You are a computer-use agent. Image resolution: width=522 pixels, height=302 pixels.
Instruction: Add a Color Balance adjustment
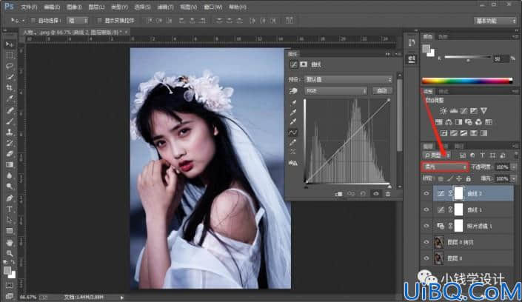(x=449, y=122)
